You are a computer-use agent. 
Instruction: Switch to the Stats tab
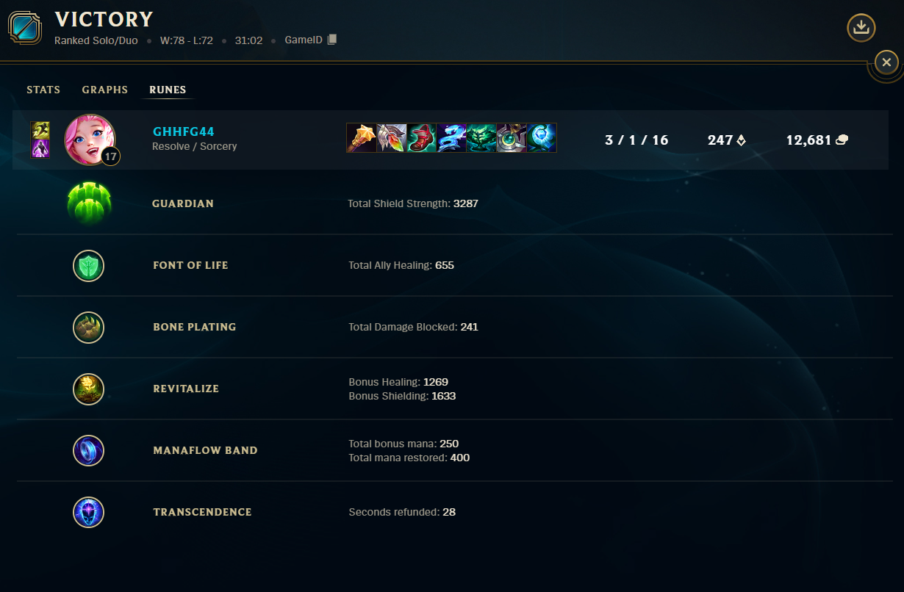(43, 90)
